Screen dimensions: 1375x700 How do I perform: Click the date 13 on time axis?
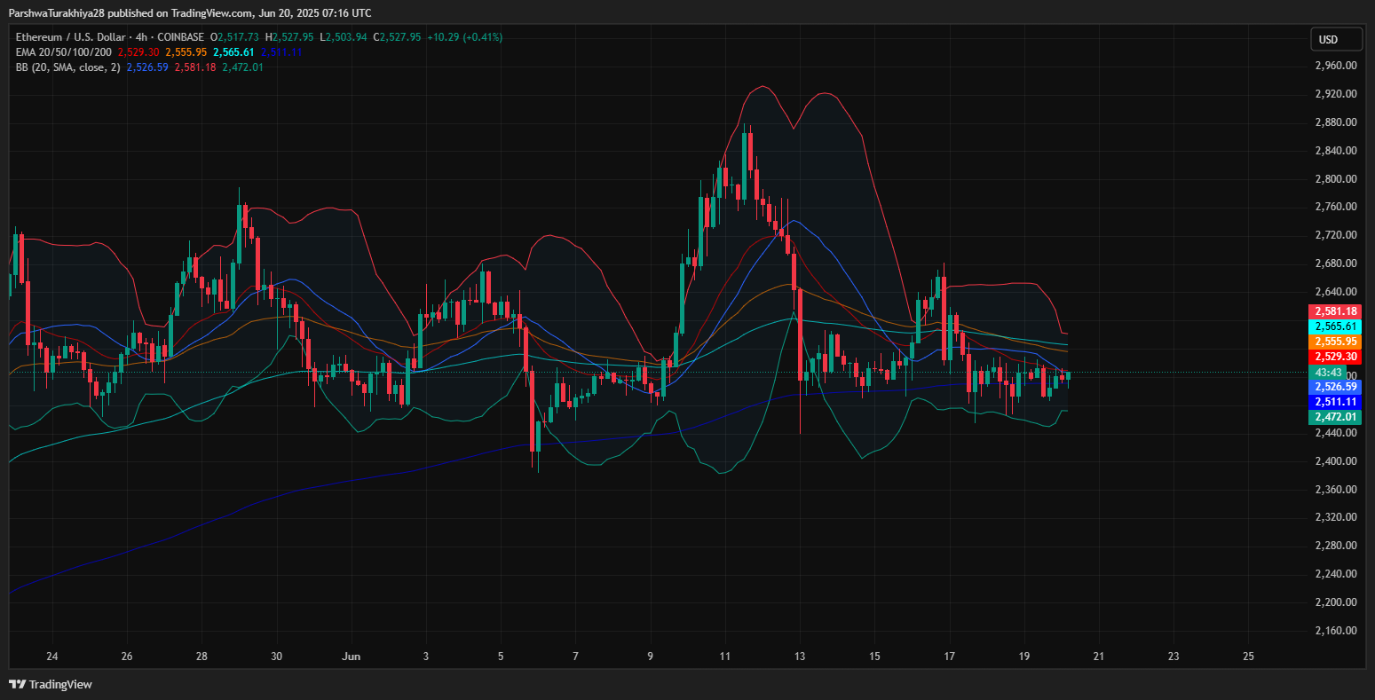(x=800, y=657)
